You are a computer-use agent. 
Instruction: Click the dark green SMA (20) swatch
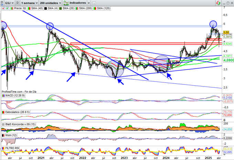pos(61,8)
